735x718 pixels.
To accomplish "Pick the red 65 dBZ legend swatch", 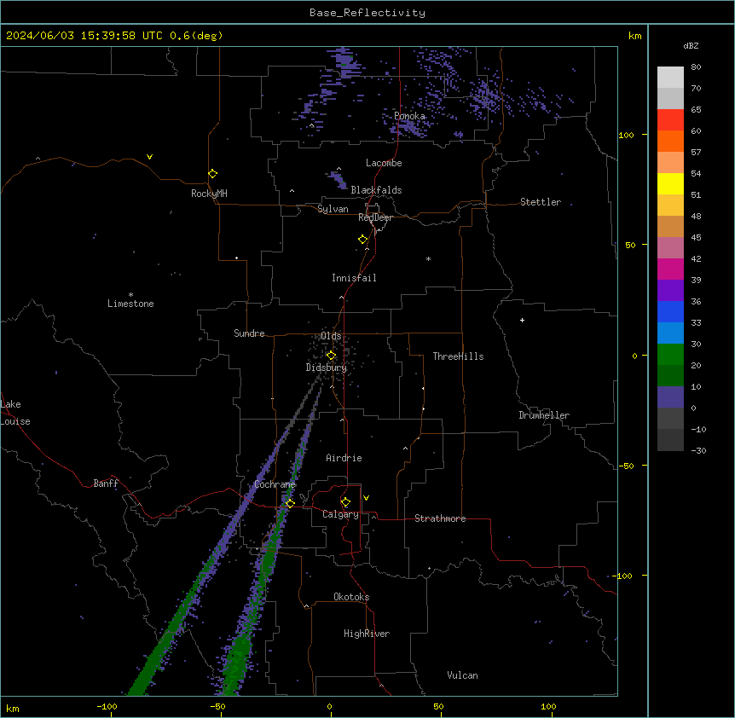I will [670, 119].
